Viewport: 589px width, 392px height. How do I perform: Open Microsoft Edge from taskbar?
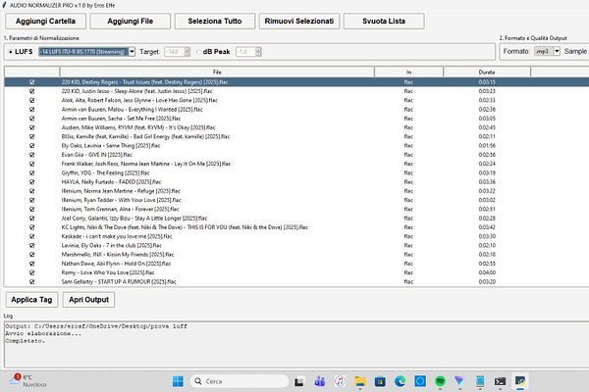401,381
